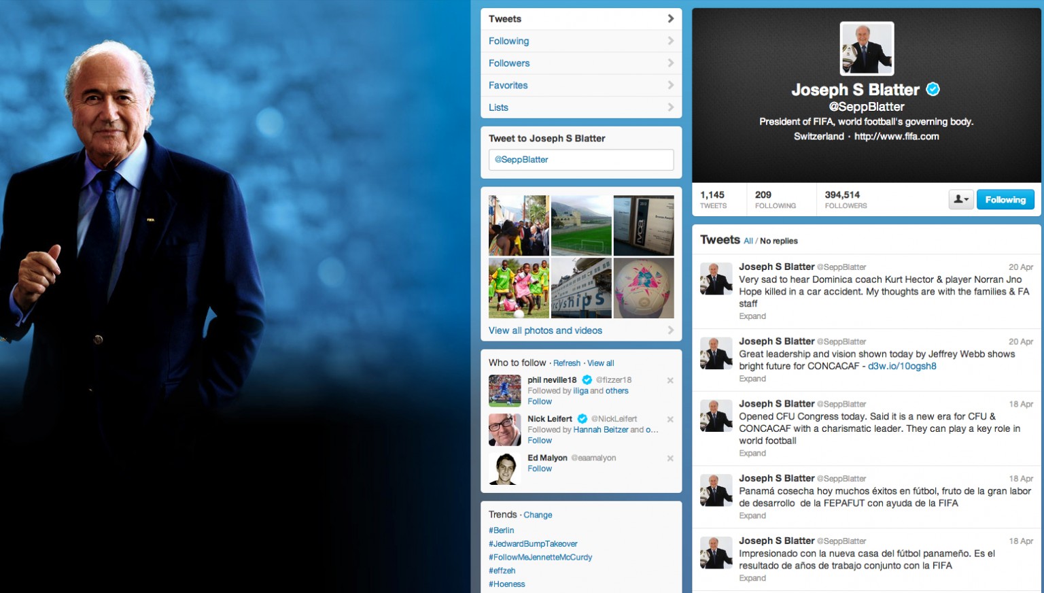Viewport: 1044px width, 593px height.
Task: Open the #Berlin trend
Action: pyautogui.click(x=501, y=530)
